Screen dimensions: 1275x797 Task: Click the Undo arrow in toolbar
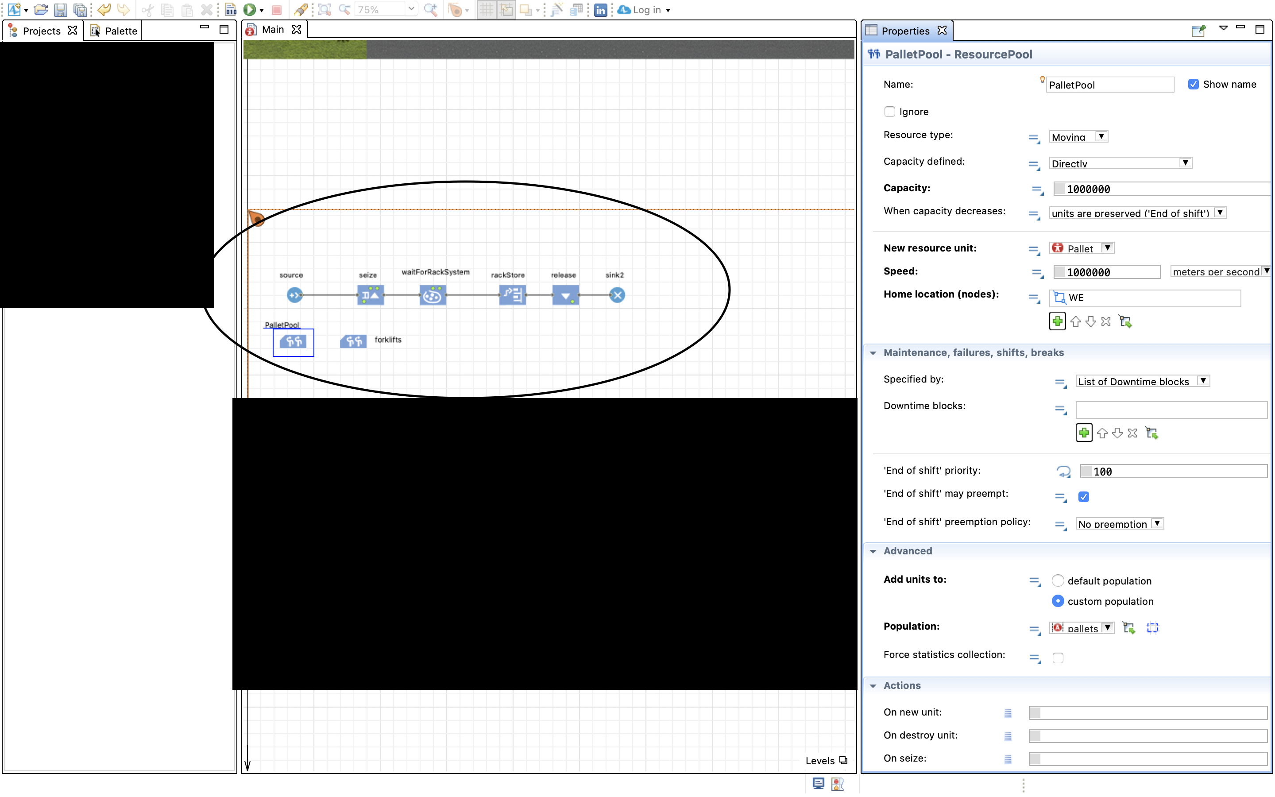click(x=104, y=9)
